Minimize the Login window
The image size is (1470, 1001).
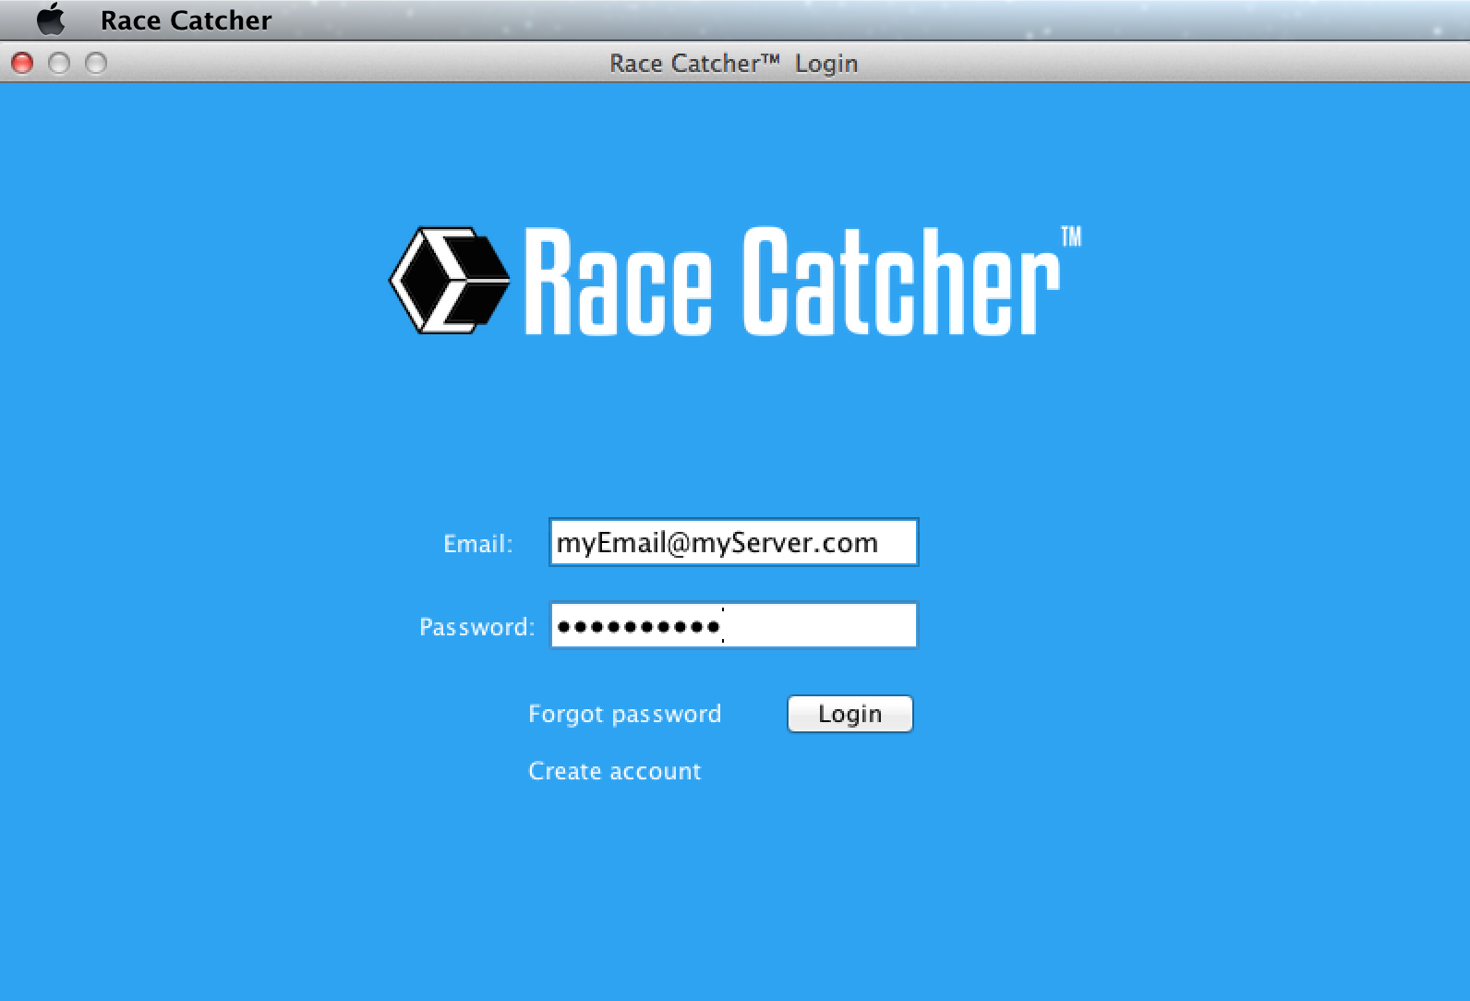(59, 63)
